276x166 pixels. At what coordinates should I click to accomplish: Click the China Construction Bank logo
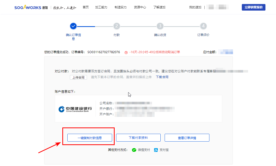[74, 109]
